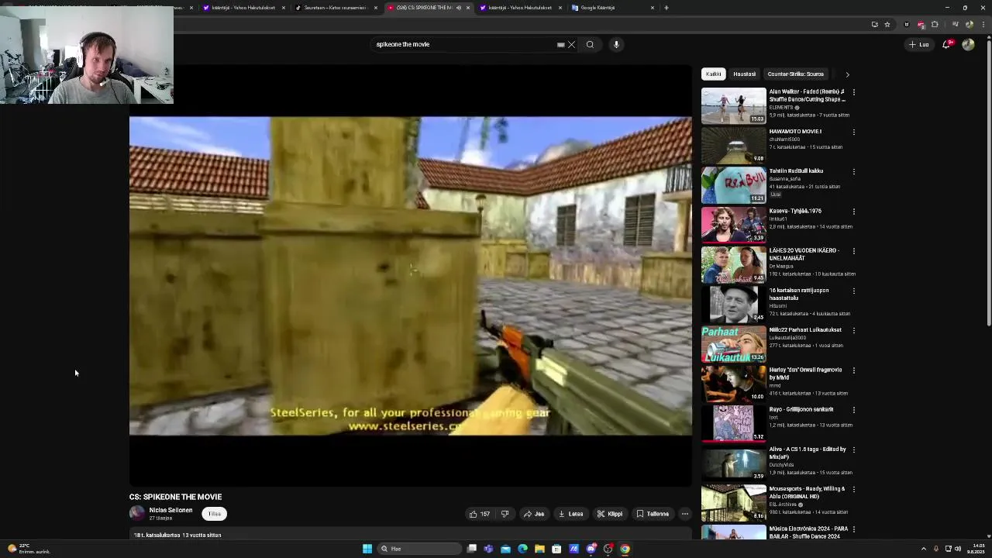Open Harley 'dsn' Orwall fragmovie title
The width and height of the screenshot is (992, 558).
(805, 374)
